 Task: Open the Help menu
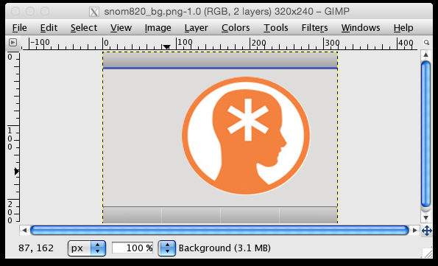403,28
